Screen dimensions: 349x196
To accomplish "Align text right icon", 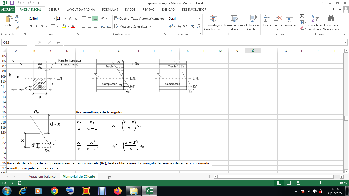I will point(95,26).
